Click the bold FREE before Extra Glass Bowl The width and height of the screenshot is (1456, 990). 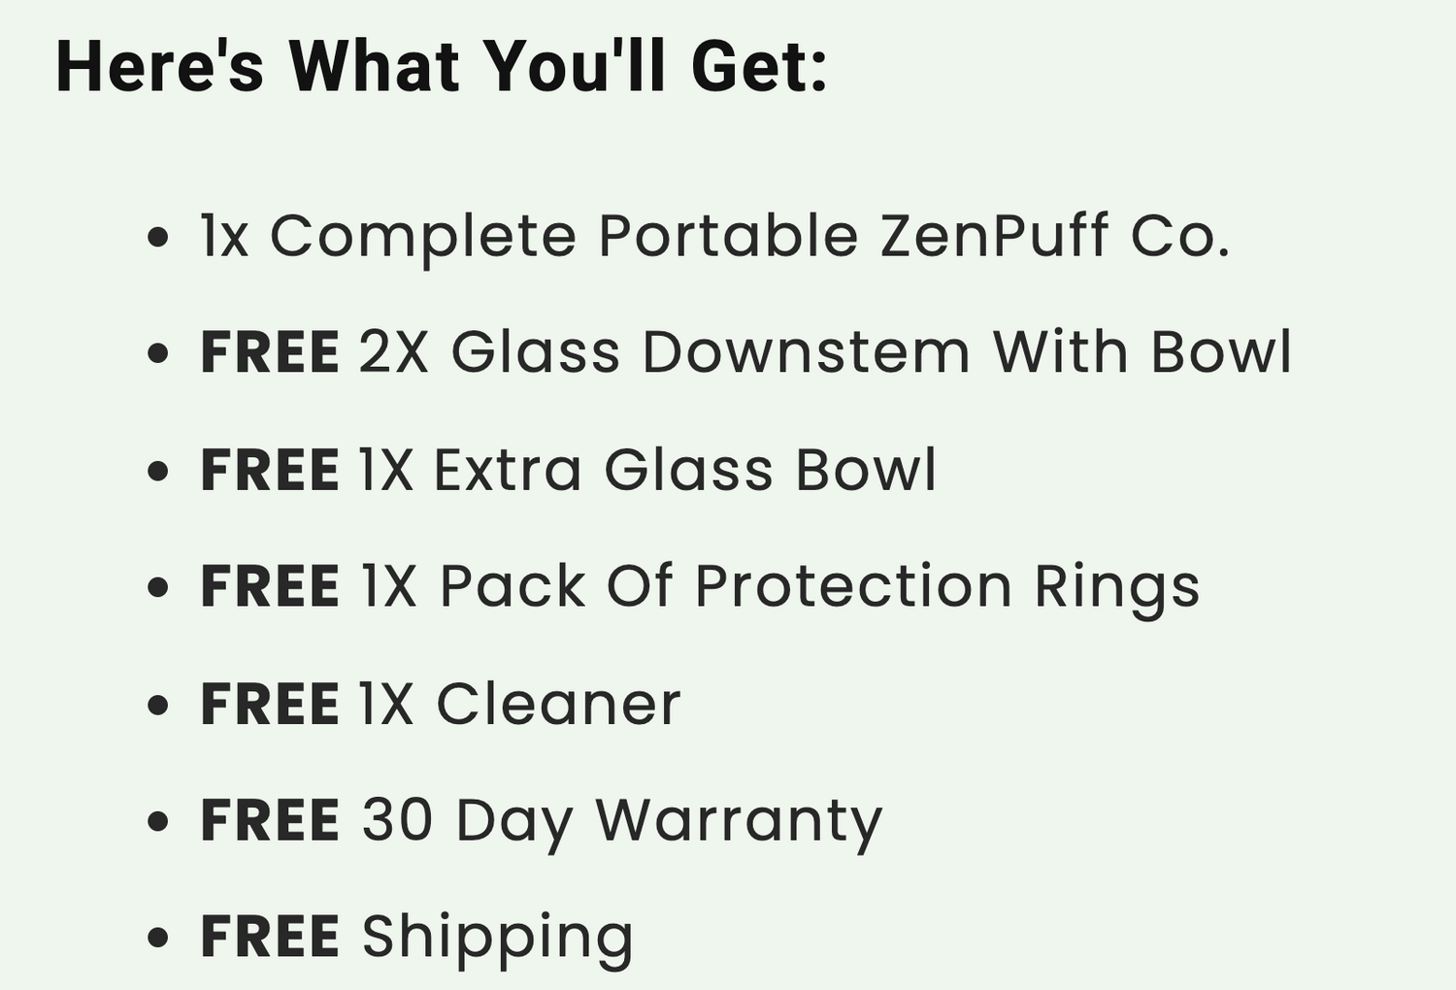pyautogui.click(x=270, y=470)
